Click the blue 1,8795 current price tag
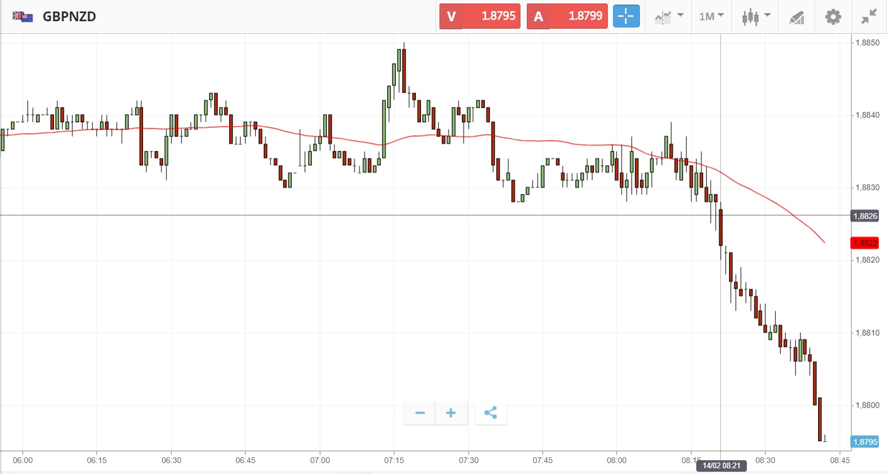 click(x=865, y=442)
